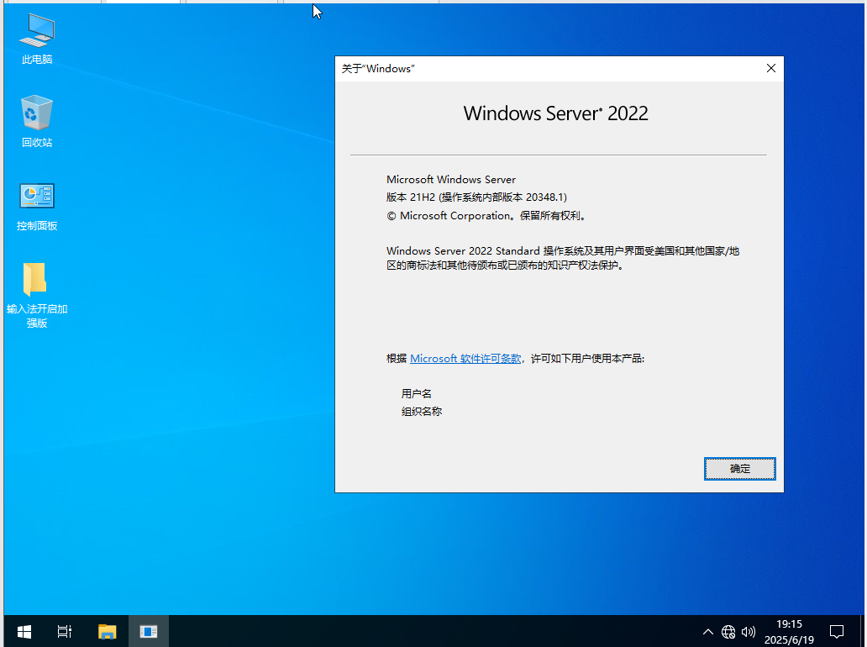The image size is (867, 647).
Task: Click the show desktop strip at taskbar end
Action: point(863,631)
